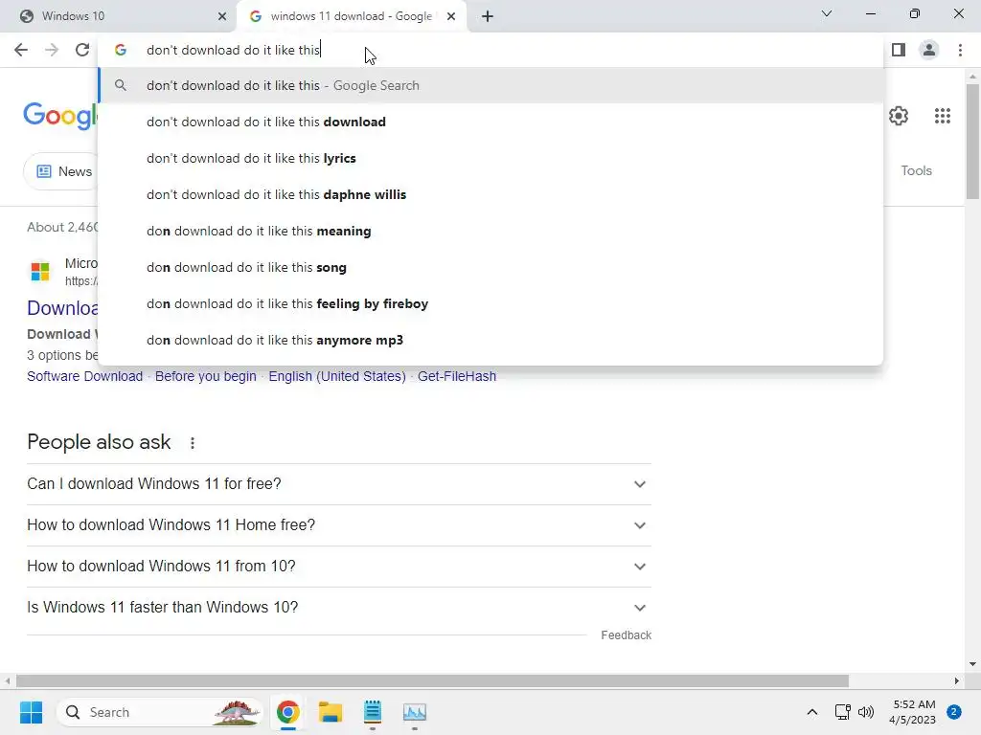Open Chrome's three-dot menu
The height and width of the screenshot is (735, 981).
(960, 50)
